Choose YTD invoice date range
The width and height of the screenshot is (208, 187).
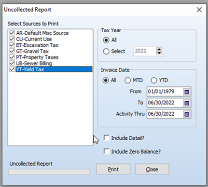click(154, 80)
